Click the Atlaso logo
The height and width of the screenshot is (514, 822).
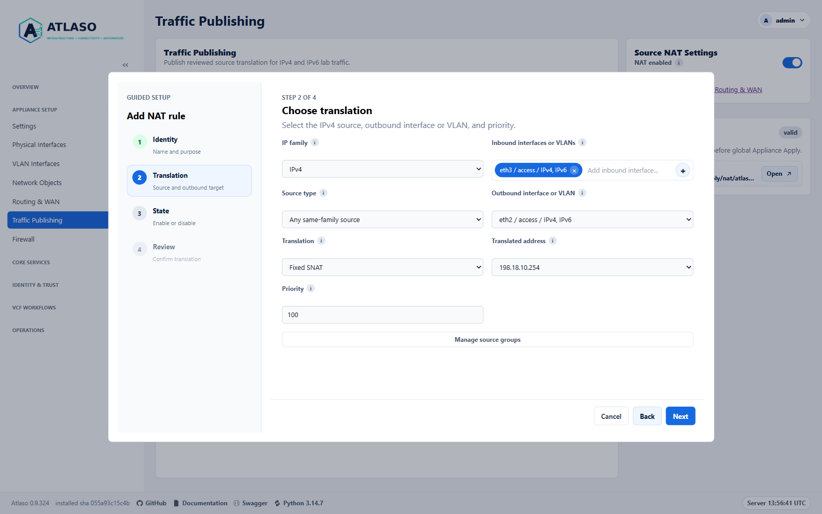point(71,30)
